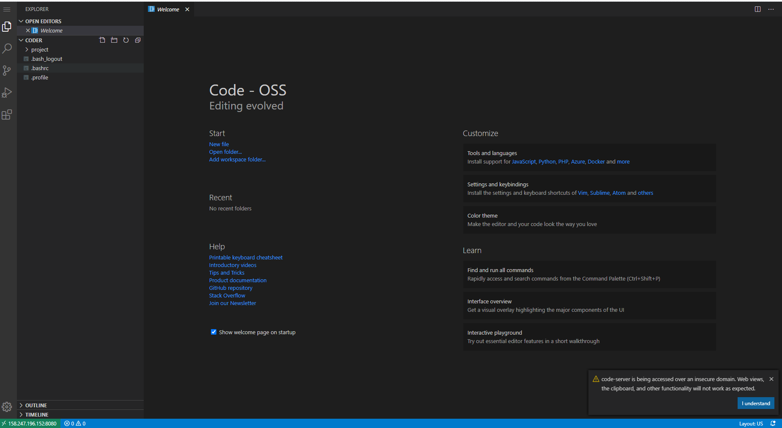Open the Source Control view icon
The height and width of the screenshot is (428, 782).
point(7,71)
